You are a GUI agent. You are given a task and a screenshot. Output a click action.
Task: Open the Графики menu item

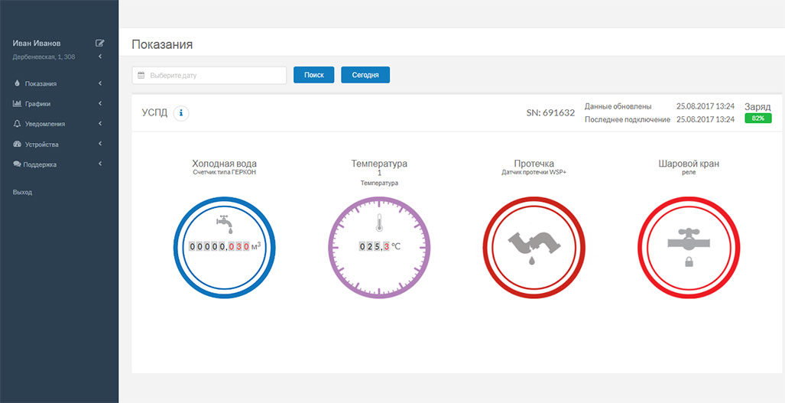pyautogui.click(x=38, y=103)
